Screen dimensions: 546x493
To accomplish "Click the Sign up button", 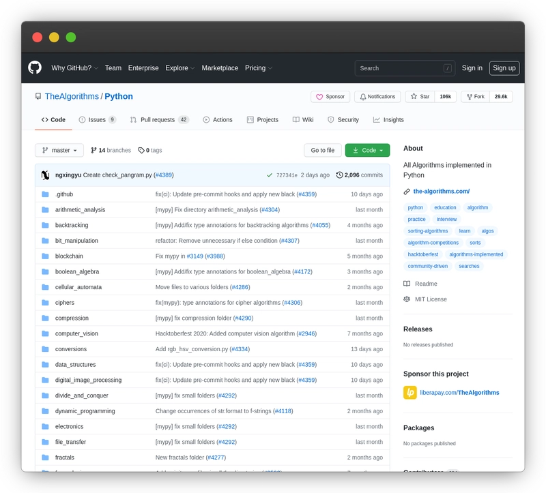I will coord(504,68).
